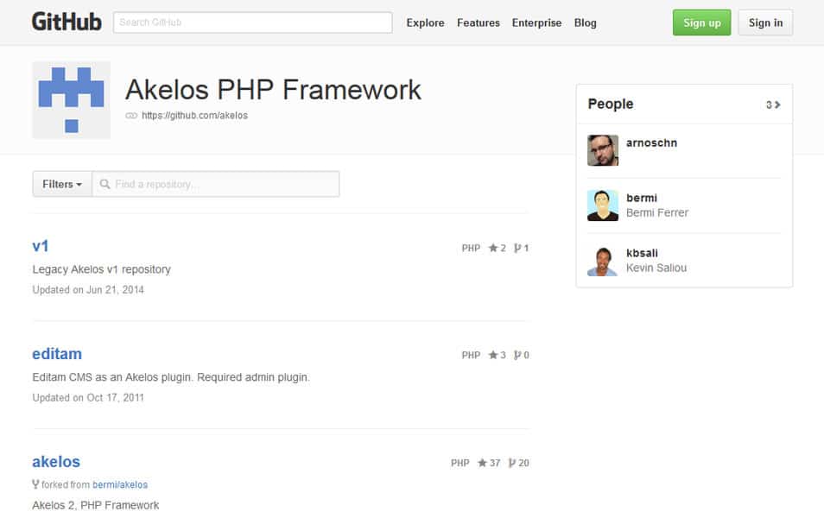
Task: Click the PHP label on akelos row
Action: [x=460, y=463]
